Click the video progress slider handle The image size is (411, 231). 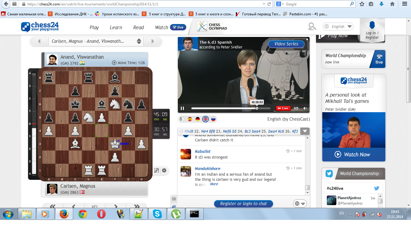(x=257, y=108)
